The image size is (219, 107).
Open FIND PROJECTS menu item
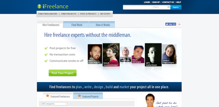[x=69, y=14]
